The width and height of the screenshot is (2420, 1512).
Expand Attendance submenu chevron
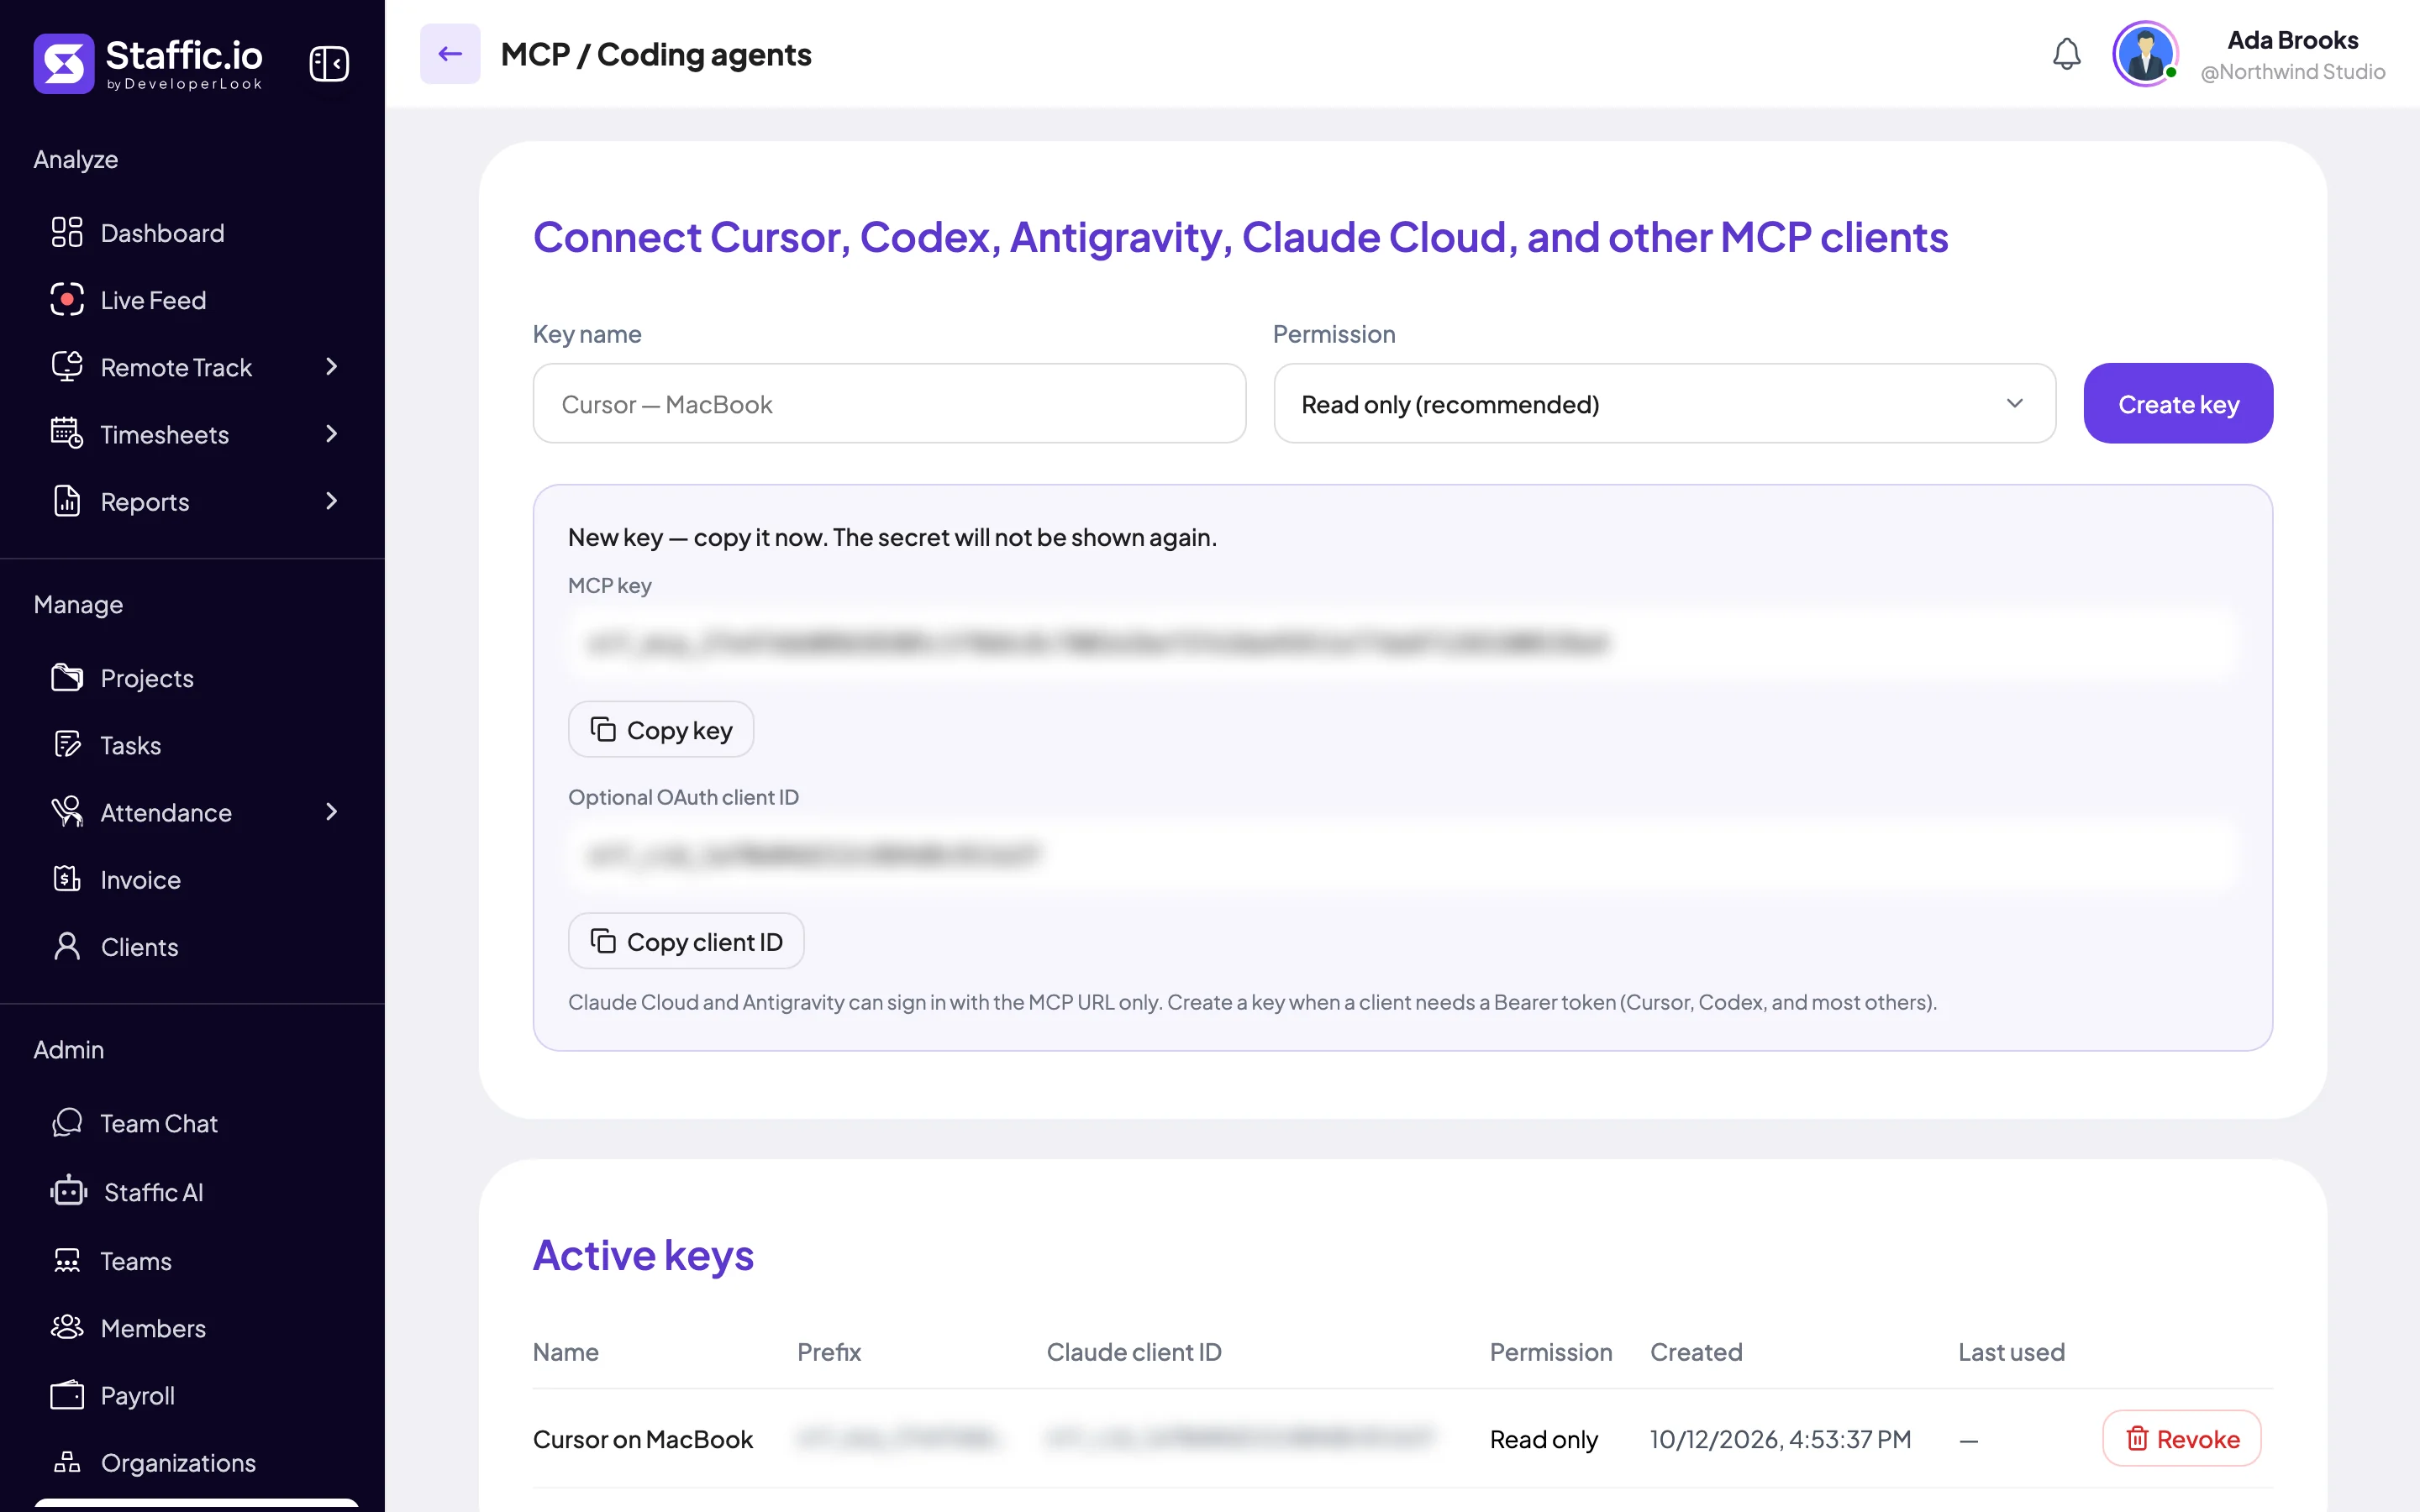click(332, 812)
